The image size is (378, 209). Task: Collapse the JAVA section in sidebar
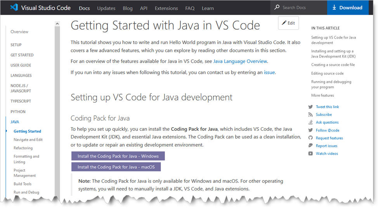[x=15, y=122]
